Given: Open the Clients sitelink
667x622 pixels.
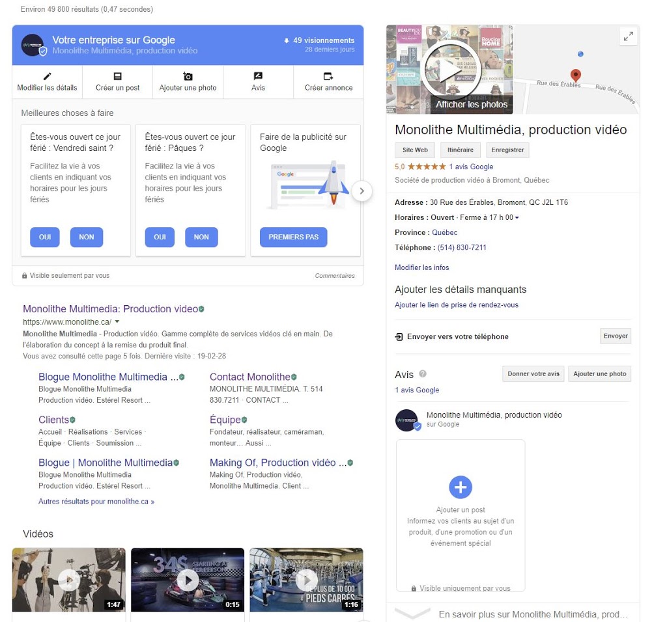Looking at the screenshot, I should 53,420.
